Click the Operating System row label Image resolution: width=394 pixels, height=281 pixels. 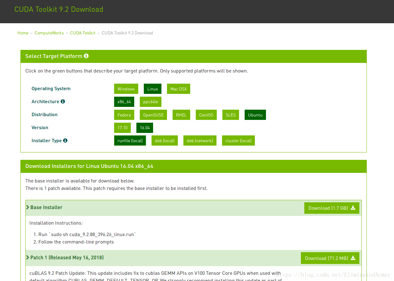tap(51, 89)
